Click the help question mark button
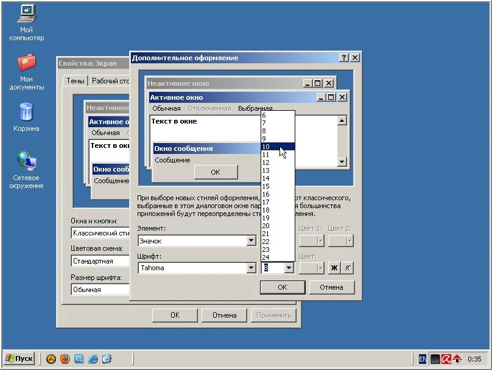 344,57
